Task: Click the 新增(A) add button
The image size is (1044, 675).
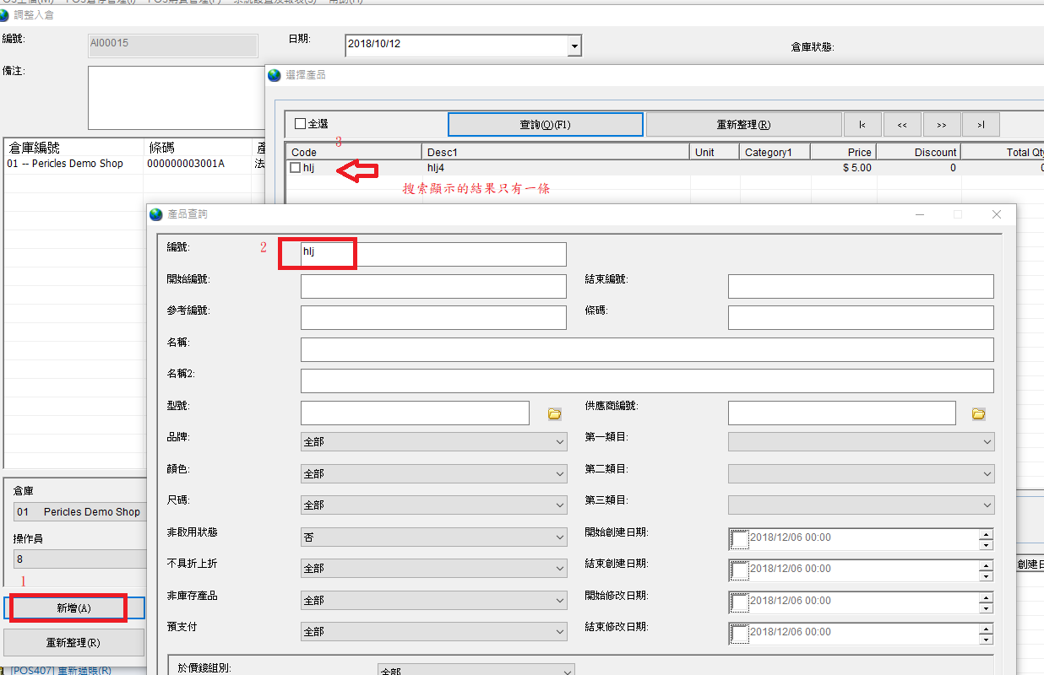Action: click(x=73, y=607)
